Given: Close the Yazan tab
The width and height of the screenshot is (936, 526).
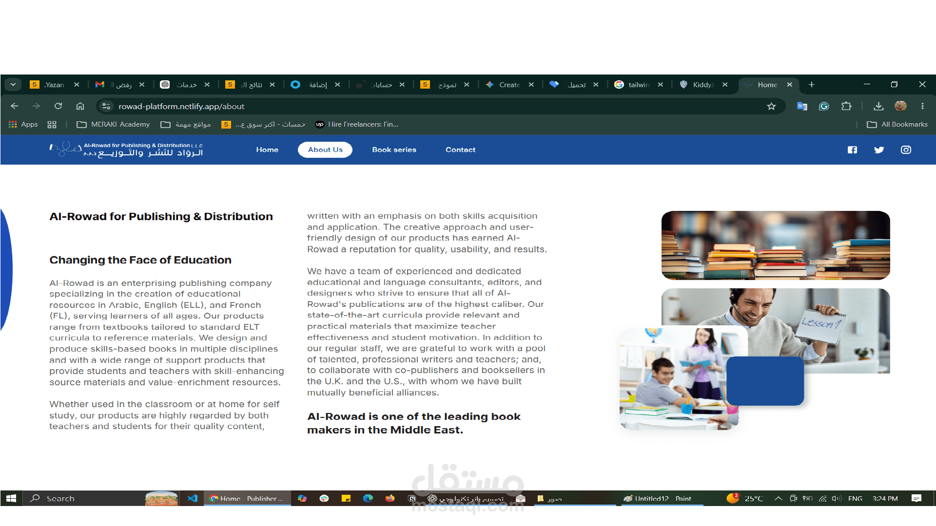Looking at the screenshot, I should [x=77, y=85].
